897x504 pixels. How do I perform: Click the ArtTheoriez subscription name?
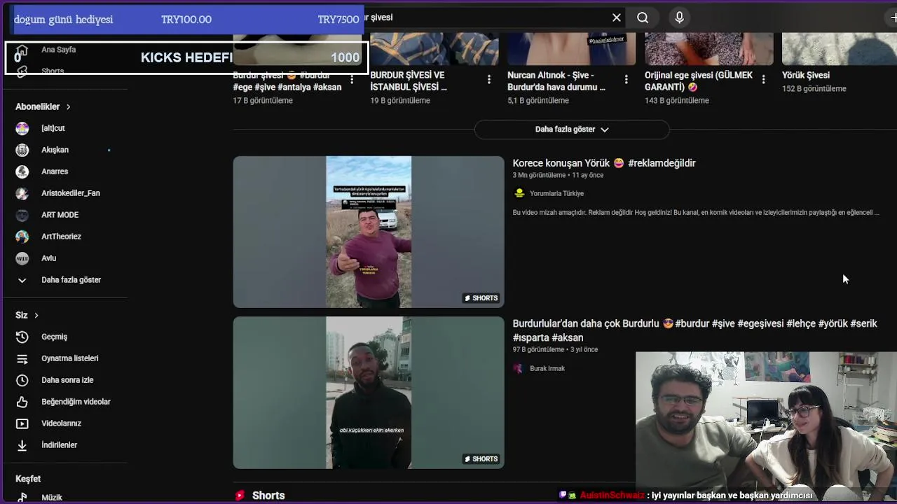[62, 237]
